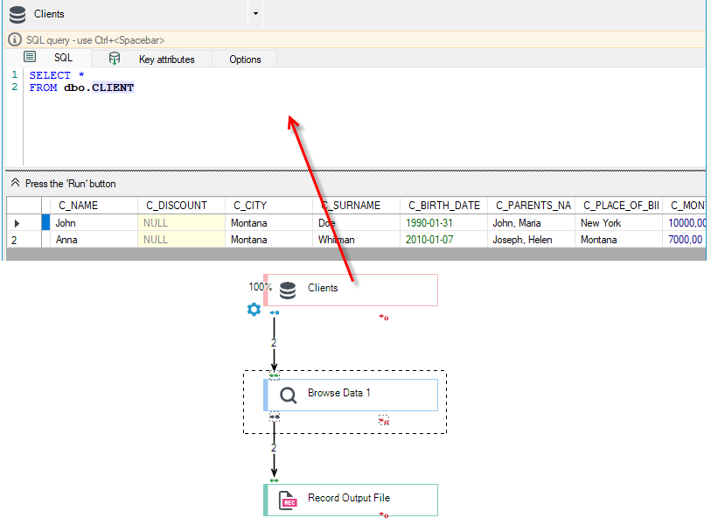The image size is (711, 532).
Task: Select the Clients node in workflow
Action: tap(351, 290)
